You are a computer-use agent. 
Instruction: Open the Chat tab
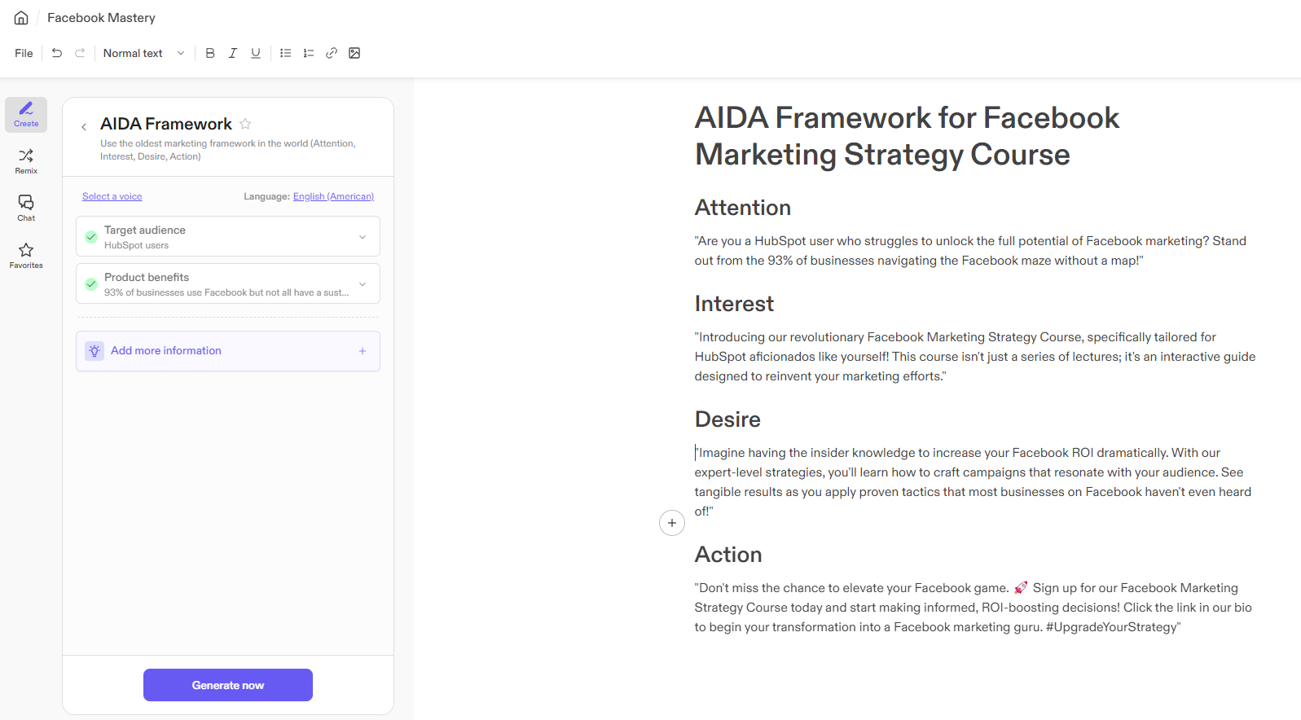(26, 209)
